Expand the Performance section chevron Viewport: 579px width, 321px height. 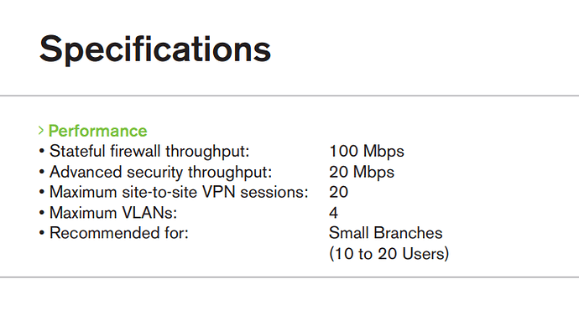click(x=41, y=130)
